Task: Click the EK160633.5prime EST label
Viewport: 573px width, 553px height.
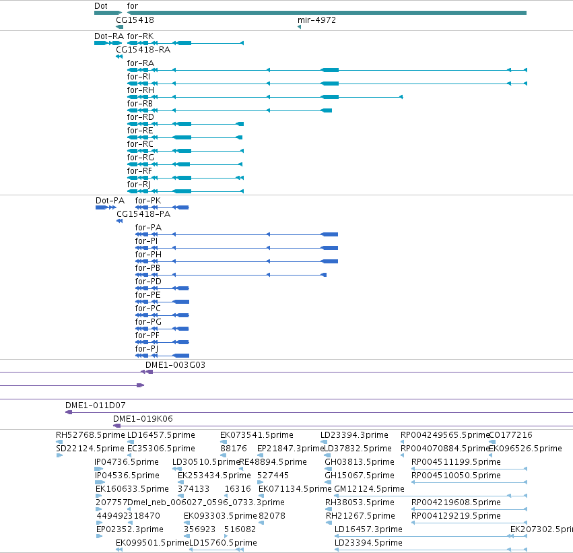Action: click(x=132, y=490)
